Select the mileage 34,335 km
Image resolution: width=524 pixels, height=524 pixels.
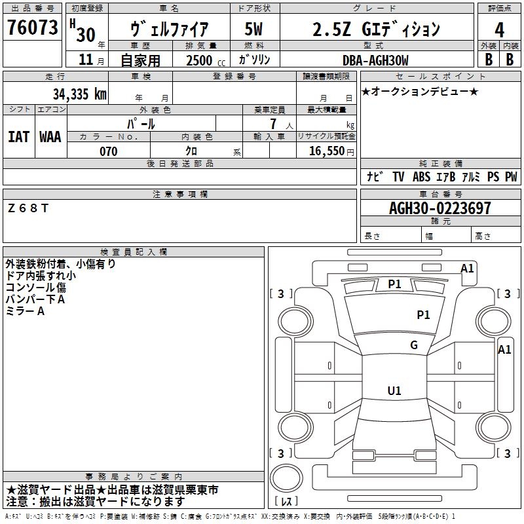pyautogui.click(x=79, y=94)
